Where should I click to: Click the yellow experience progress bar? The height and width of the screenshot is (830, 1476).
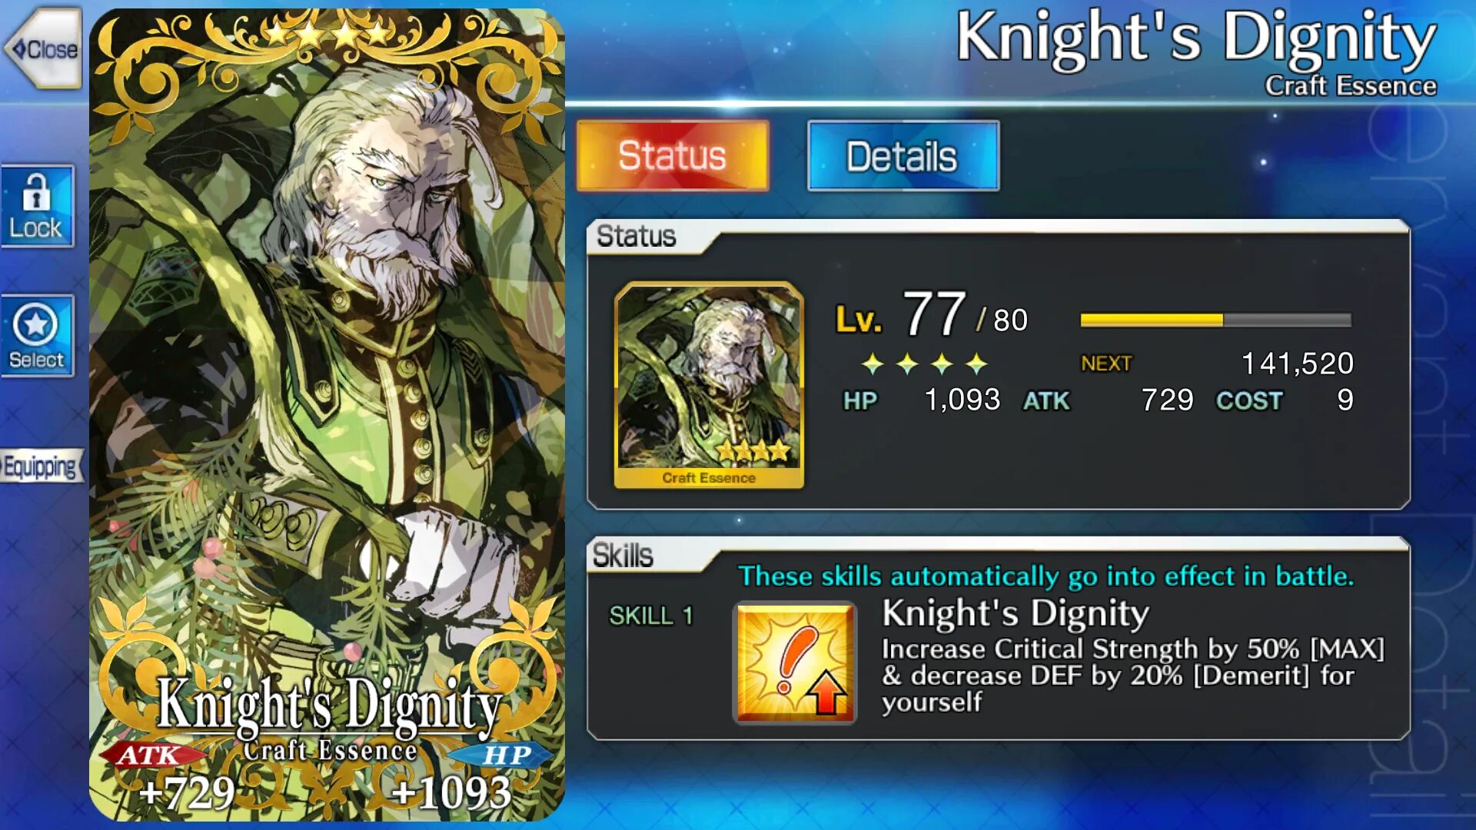tap(1215, 320)
